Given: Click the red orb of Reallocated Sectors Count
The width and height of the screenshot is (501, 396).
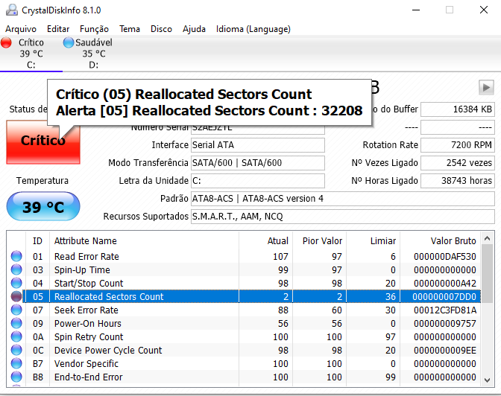Looking at the screenshot, I should point(16,296).
